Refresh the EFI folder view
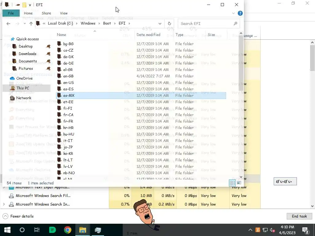The height and width of the screenshot is (236, 315). click(169, 24)
